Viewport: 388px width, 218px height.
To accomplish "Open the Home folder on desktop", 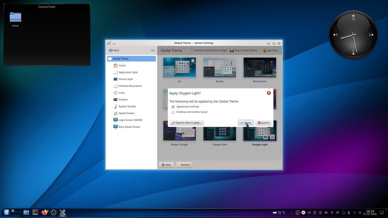I will tap(15, 20).
